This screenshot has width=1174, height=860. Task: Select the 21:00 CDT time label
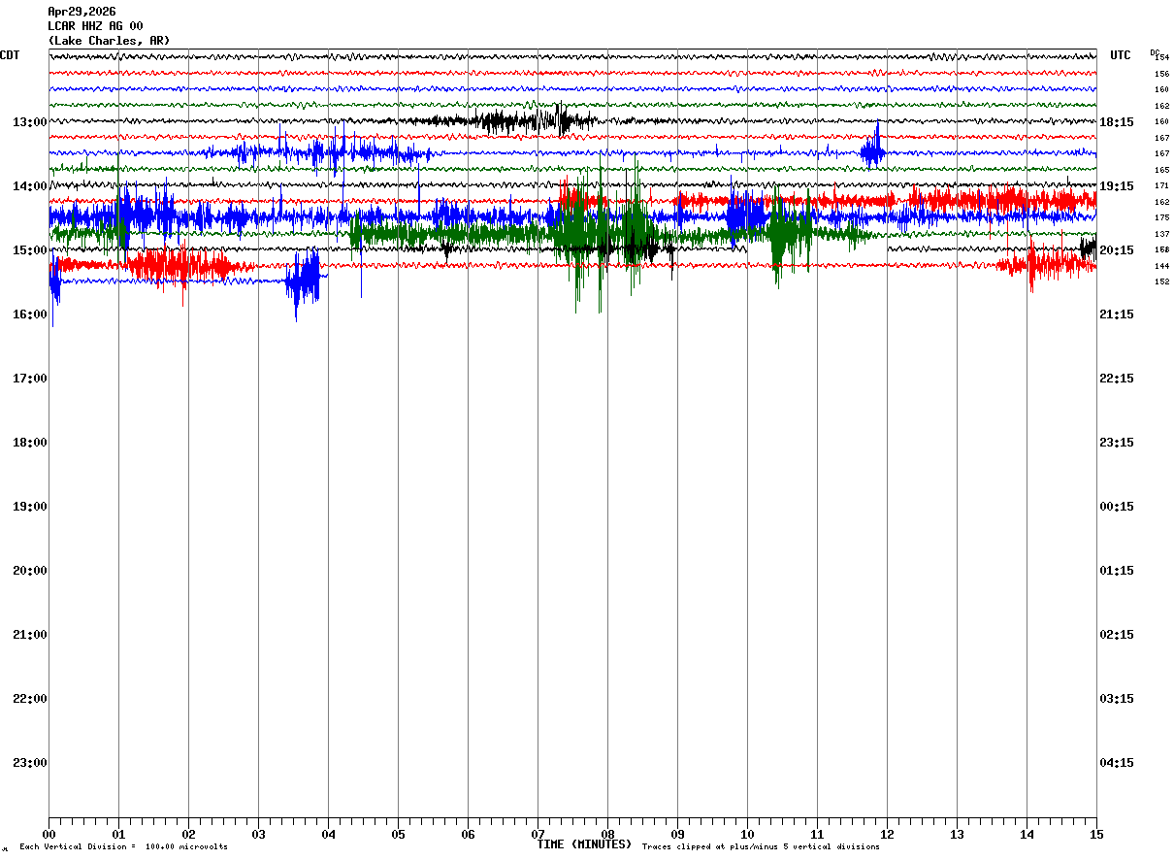click(30, 635)
